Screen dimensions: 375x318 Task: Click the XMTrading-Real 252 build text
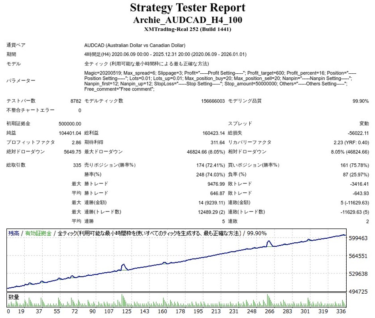(187, 29)
